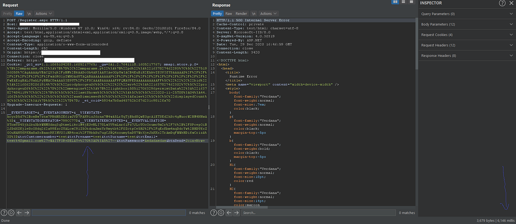Expand the Response Headers (8) section

[x=467, y=56]
